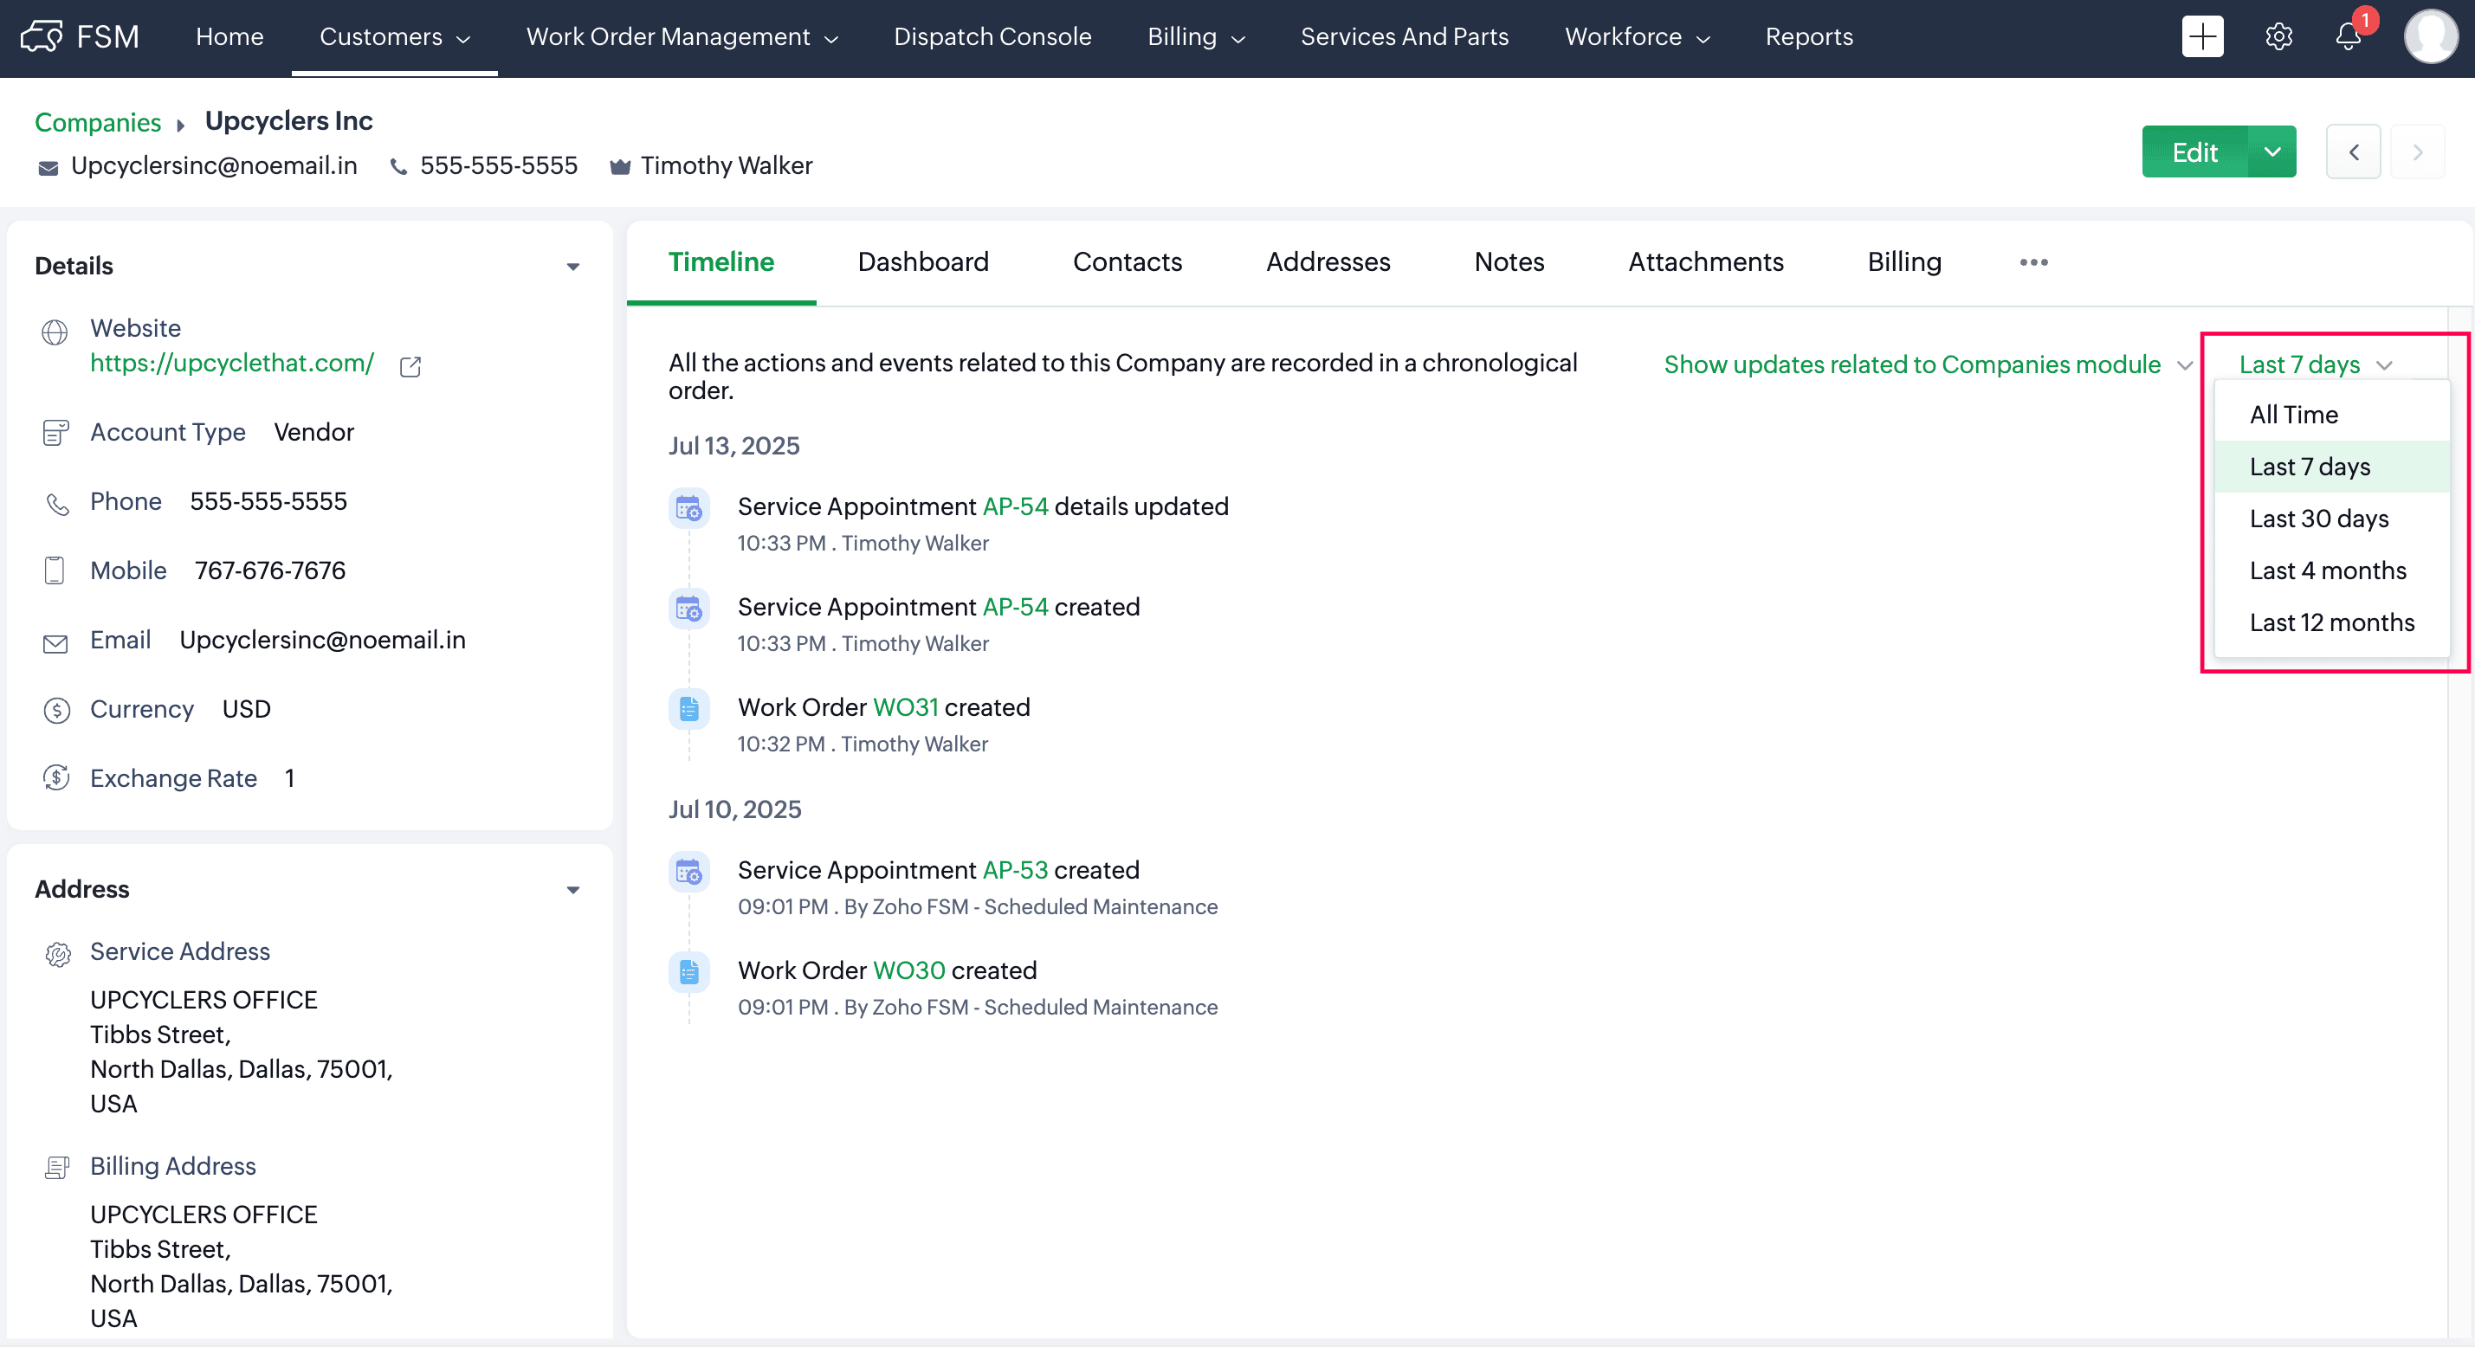Viewport: 2475px width, 1347px height.
Task: Click the quick create plus icon
Action: [2201, 37]
